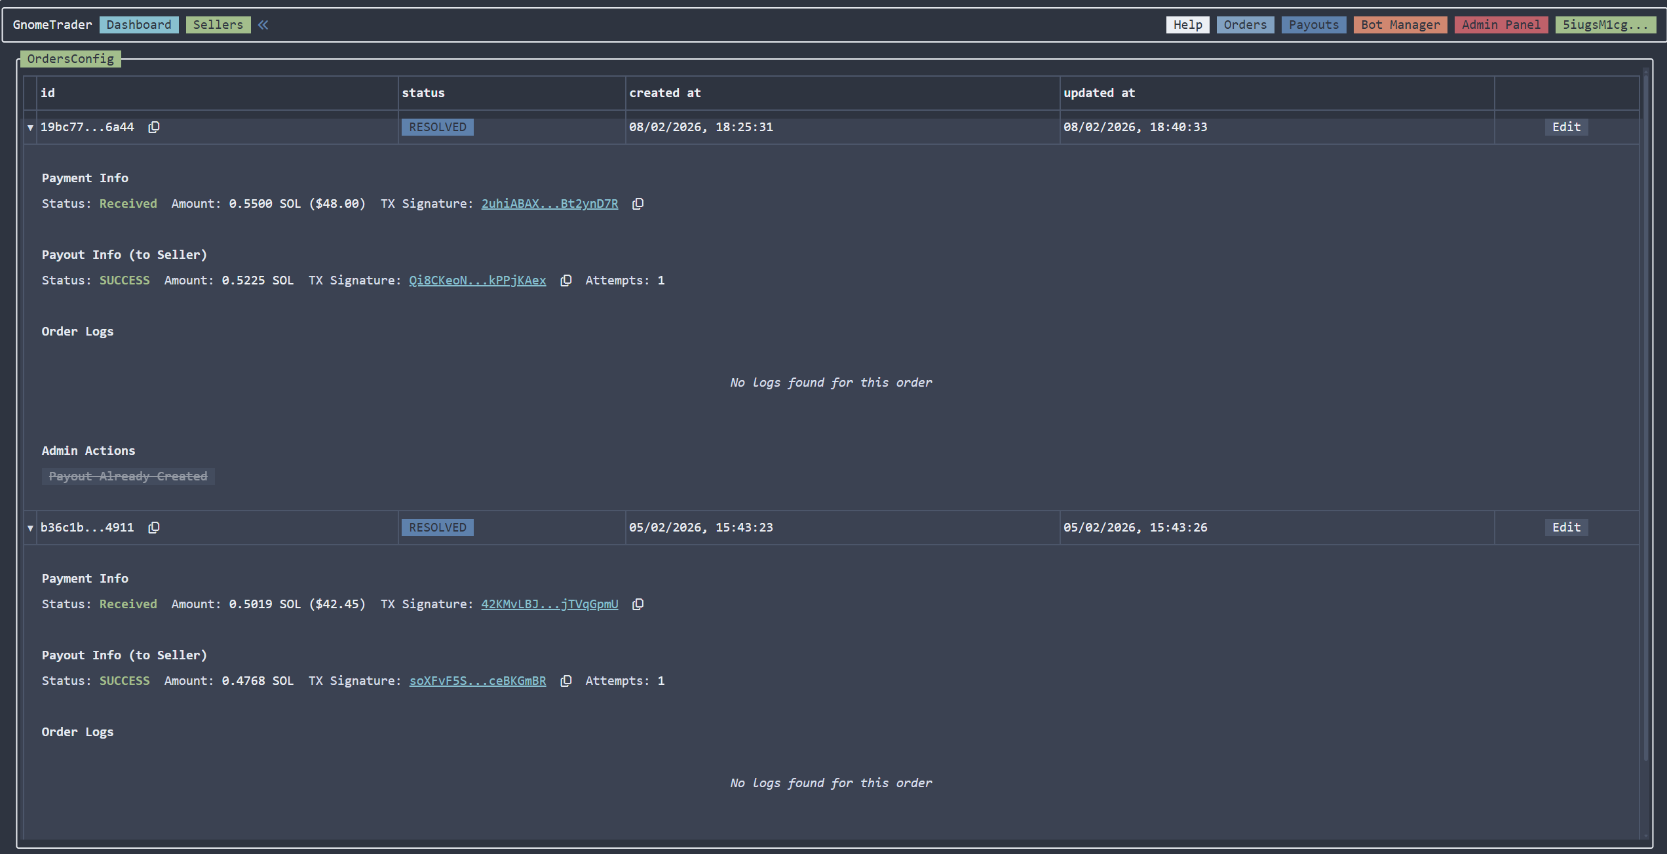Copy order id b36c1b...4911

[x=154, y=528]
